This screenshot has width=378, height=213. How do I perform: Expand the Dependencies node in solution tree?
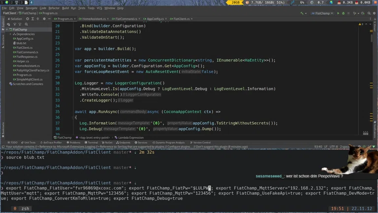pos(11,34)
